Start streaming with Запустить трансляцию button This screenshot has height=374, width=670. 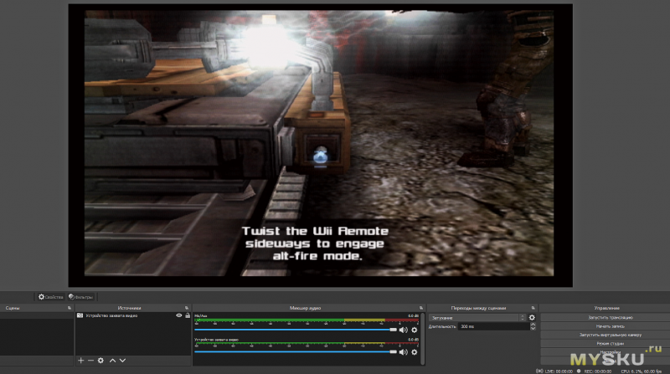point(611,317)
